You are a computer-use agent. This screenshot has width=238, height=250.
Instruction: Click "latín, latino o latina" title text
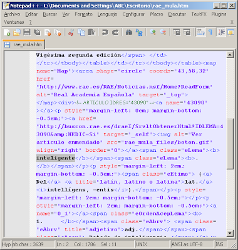click(138, 182)
